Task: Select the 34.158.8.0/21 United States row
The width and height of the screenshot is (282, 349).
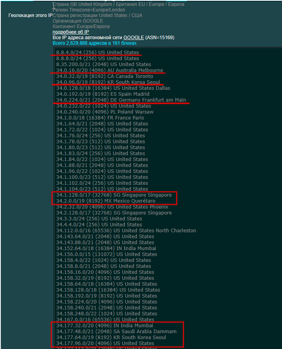Action: [103, 266]
